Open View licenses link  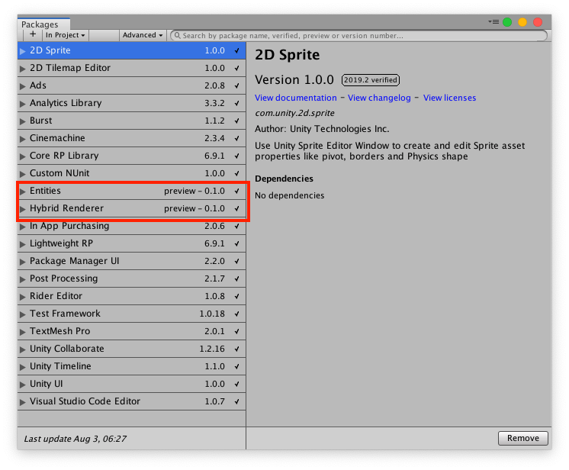[x=449, y=98]
